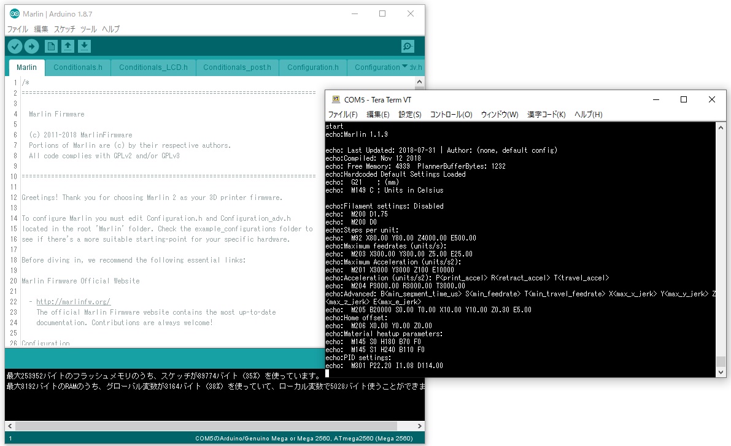Open the スケッチ menu in Arduino
This screenshot has width=731, height=446.
64,29
